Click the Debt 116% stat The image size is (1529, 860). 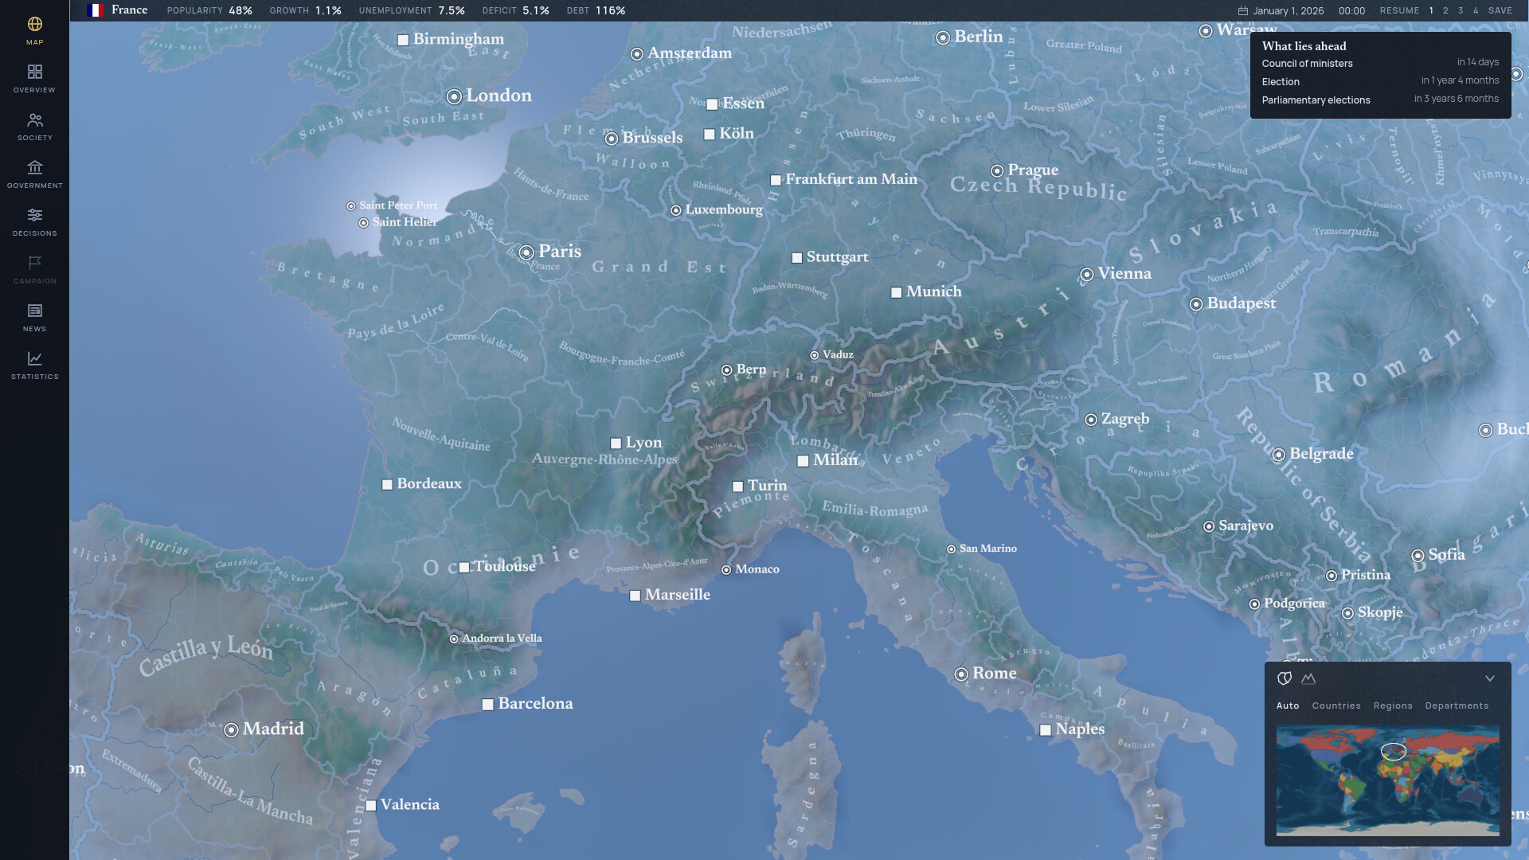click(596, 10)
